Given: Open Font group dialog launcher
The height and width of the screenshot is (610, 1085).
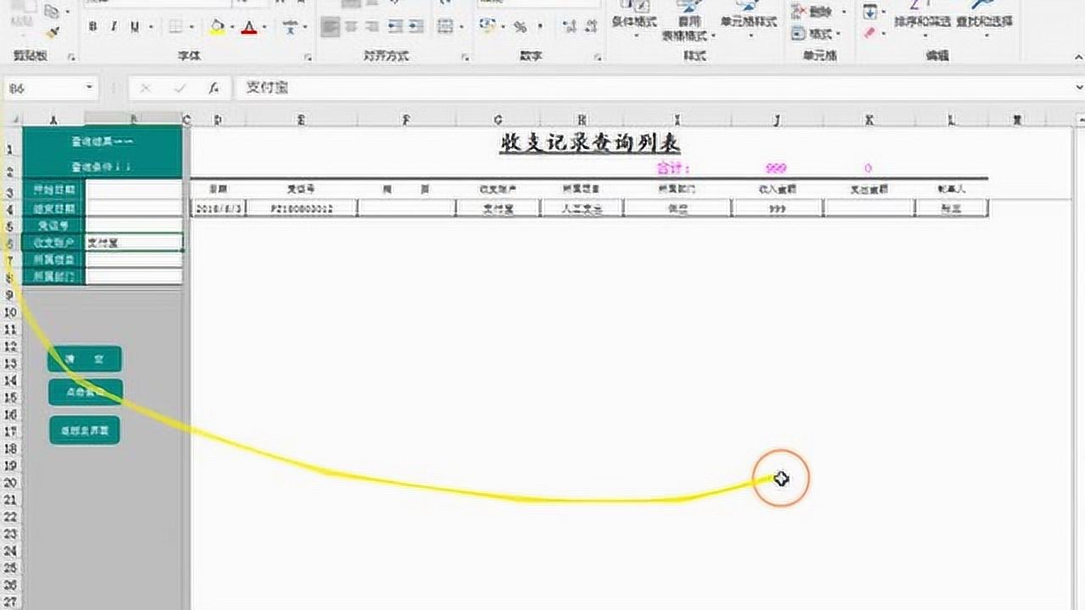Looking at the screenshot, I should pos(307,57).
